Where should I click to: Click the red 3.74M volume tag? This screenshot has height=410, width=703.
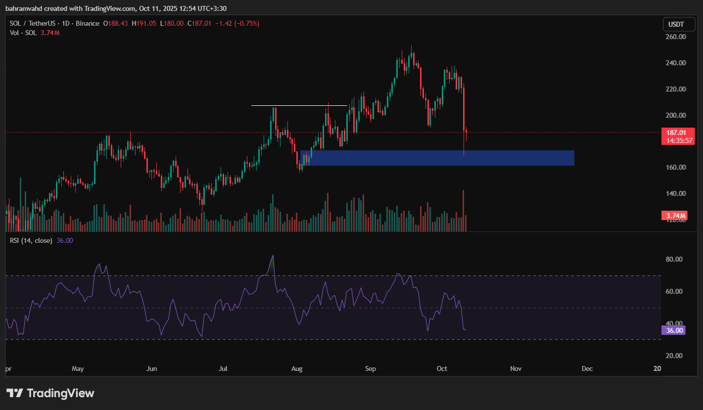[x=673, y=216]
